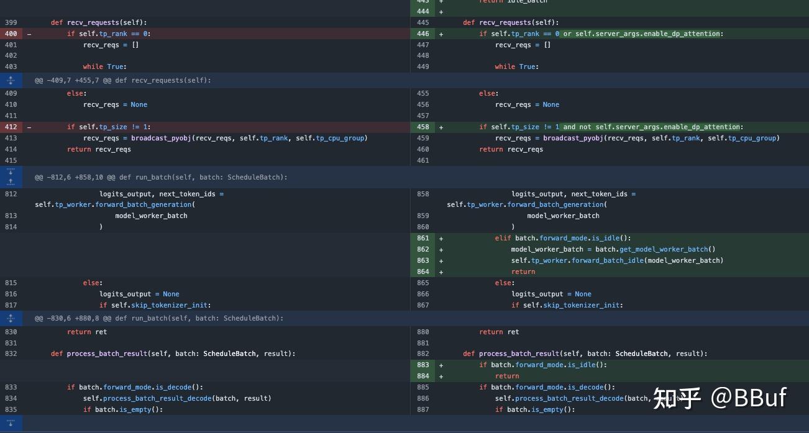Select deleted line number 400
Viewport: 809px width, 433px height.
[11, 34]
